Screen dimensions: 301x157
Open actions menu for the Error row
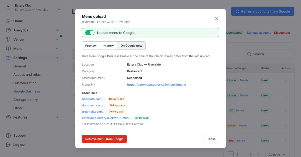point(286,141)
